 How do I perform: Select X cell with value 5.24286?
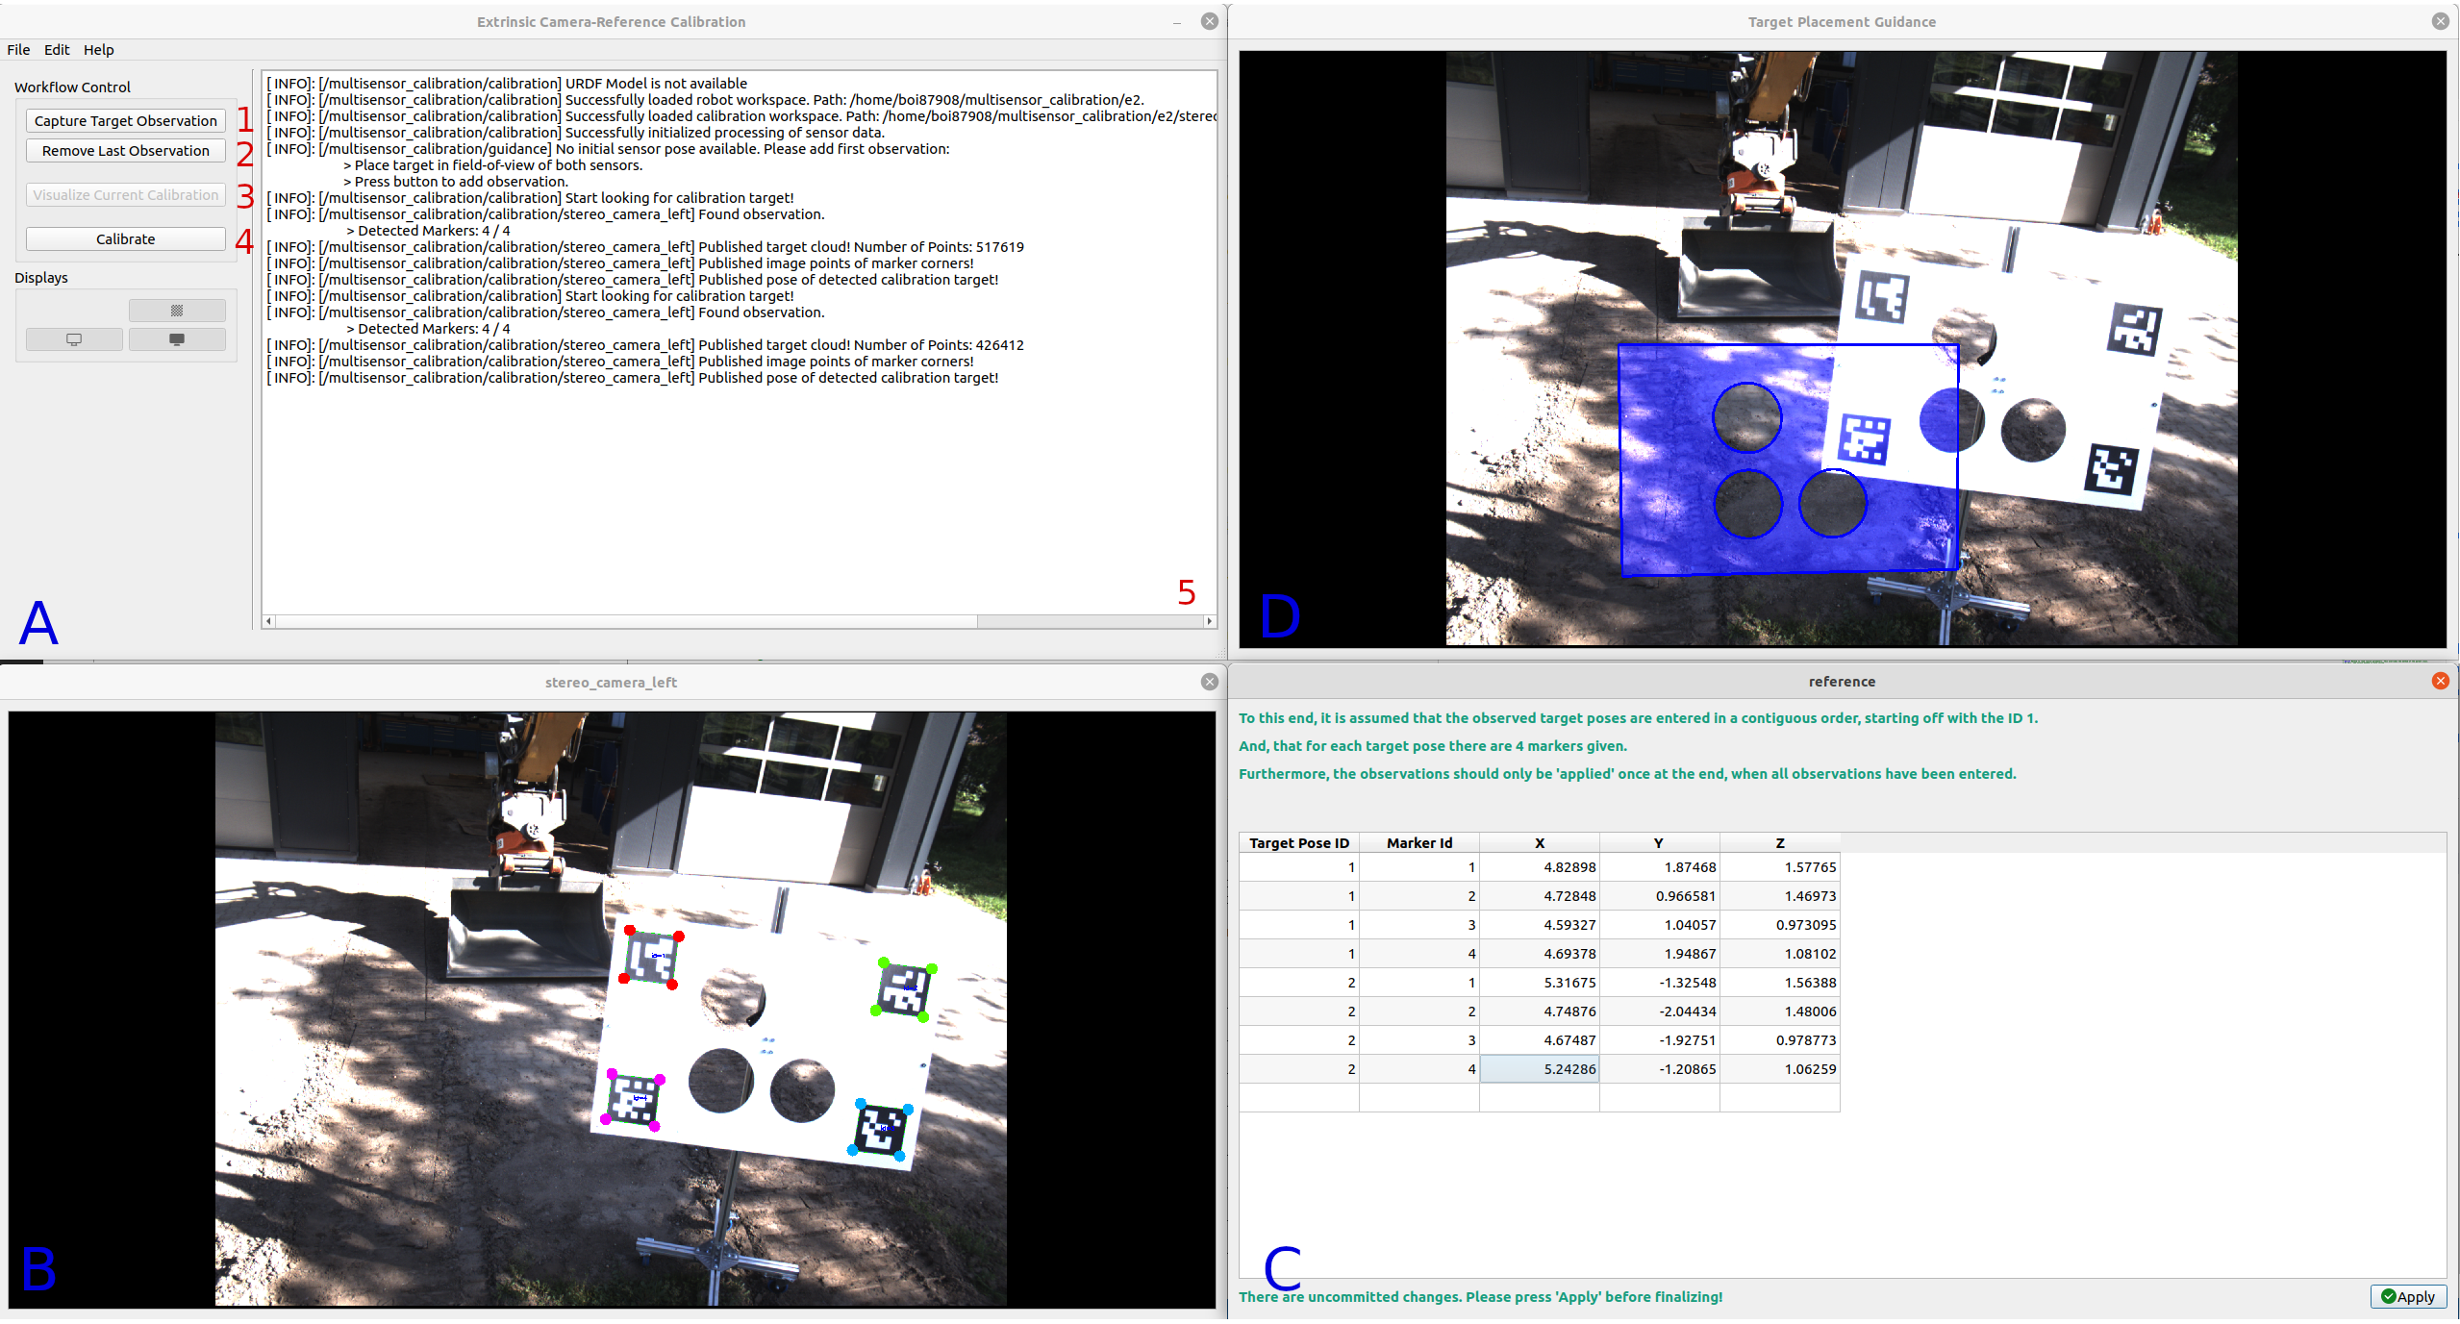(x=1539, y=1068)
